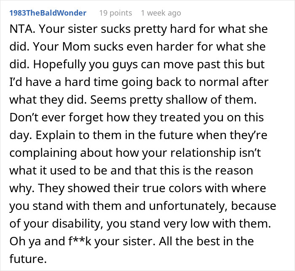The width and height of the screenshot is (295, 271).
Task: Click the 19 points score label
Action: click(x=115, y=13)
